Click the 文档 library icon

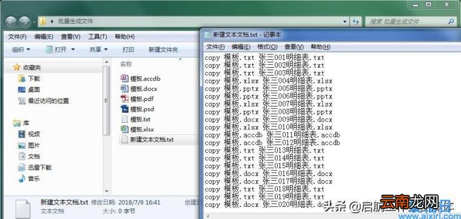point(21,157)
